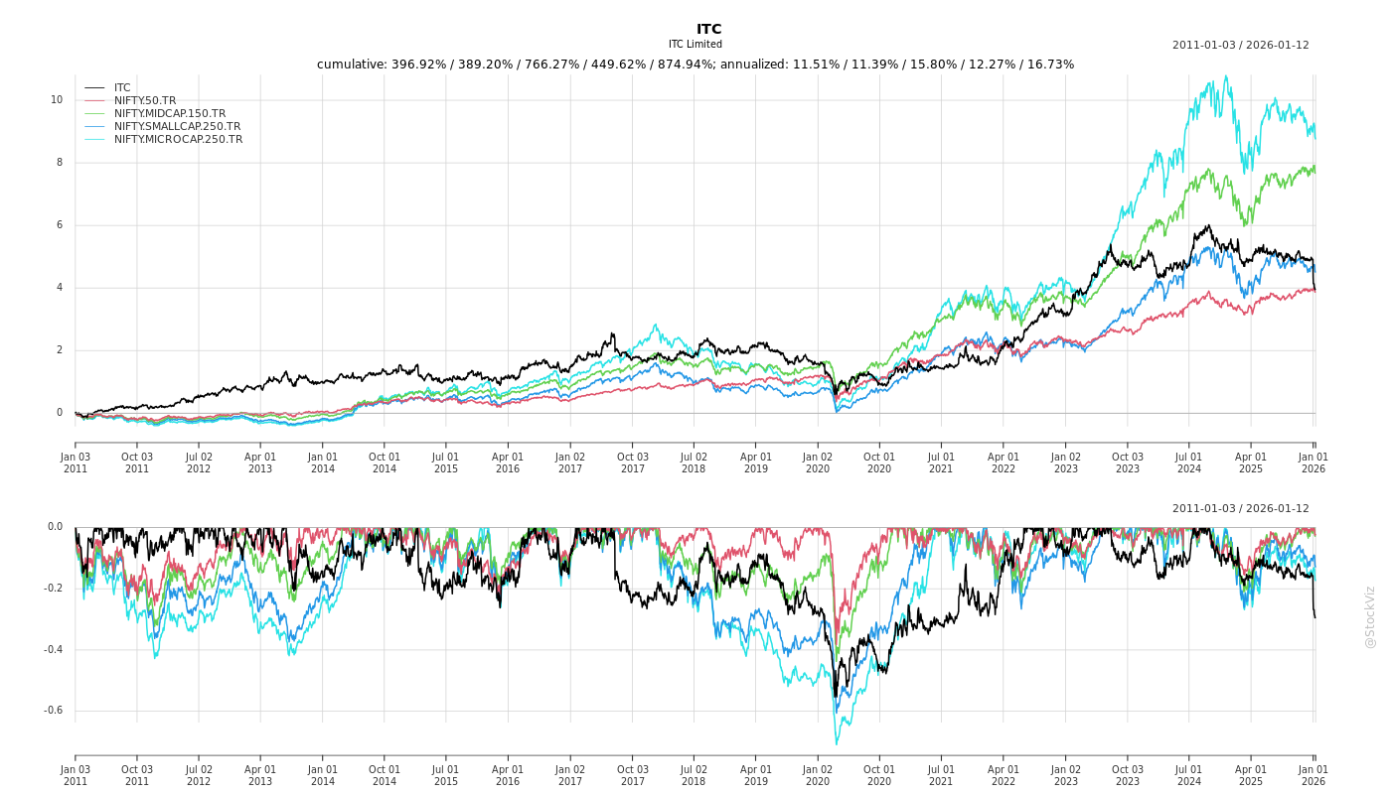
Task: Open the @StockViz watermark link
Action: (1370, 616)
